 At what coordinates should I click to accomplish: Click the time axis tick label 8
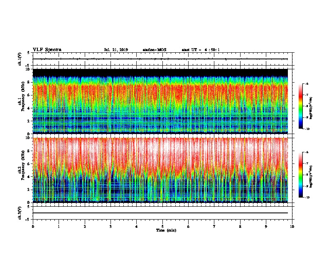click(240, 227)
